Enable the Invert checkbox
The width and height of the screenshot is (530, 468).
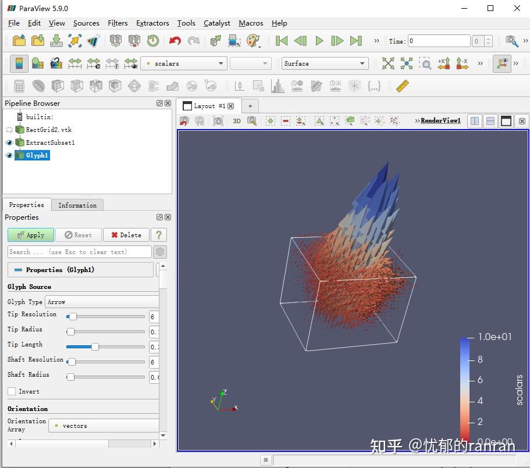12,391
